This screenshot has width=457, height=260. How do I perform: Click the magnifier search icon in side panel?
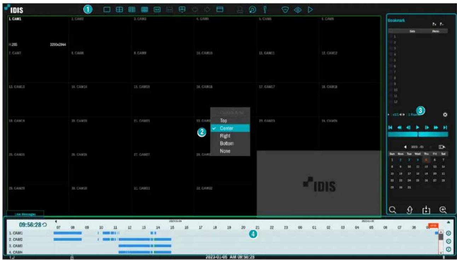[392, 209]
